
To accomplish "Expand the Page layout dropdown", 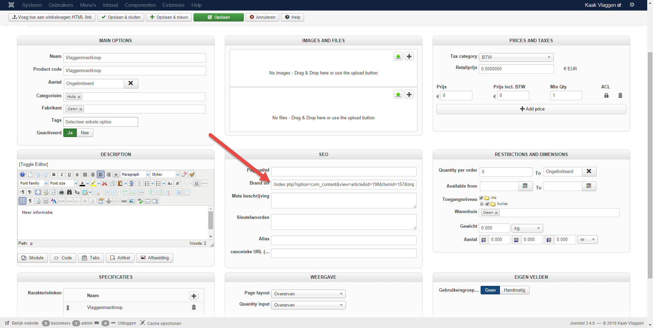I will 308,294.
